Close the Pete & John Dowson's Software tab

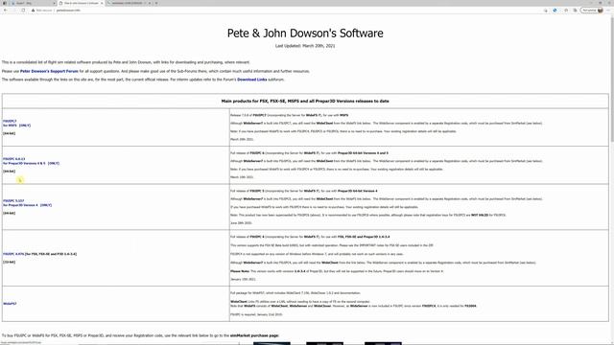[x=102, y=3]
